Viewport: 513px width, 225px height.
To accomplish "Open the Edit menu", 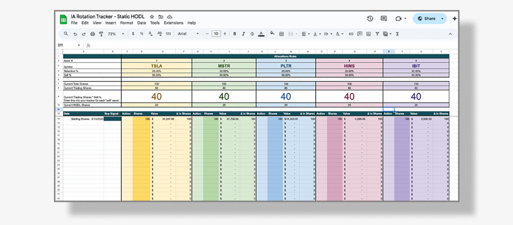I will click(85, 23).
